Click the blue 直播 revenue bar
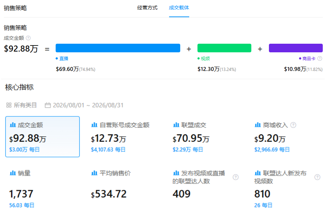The width and height of the screenshot is (326, 220). click(118, 48)
